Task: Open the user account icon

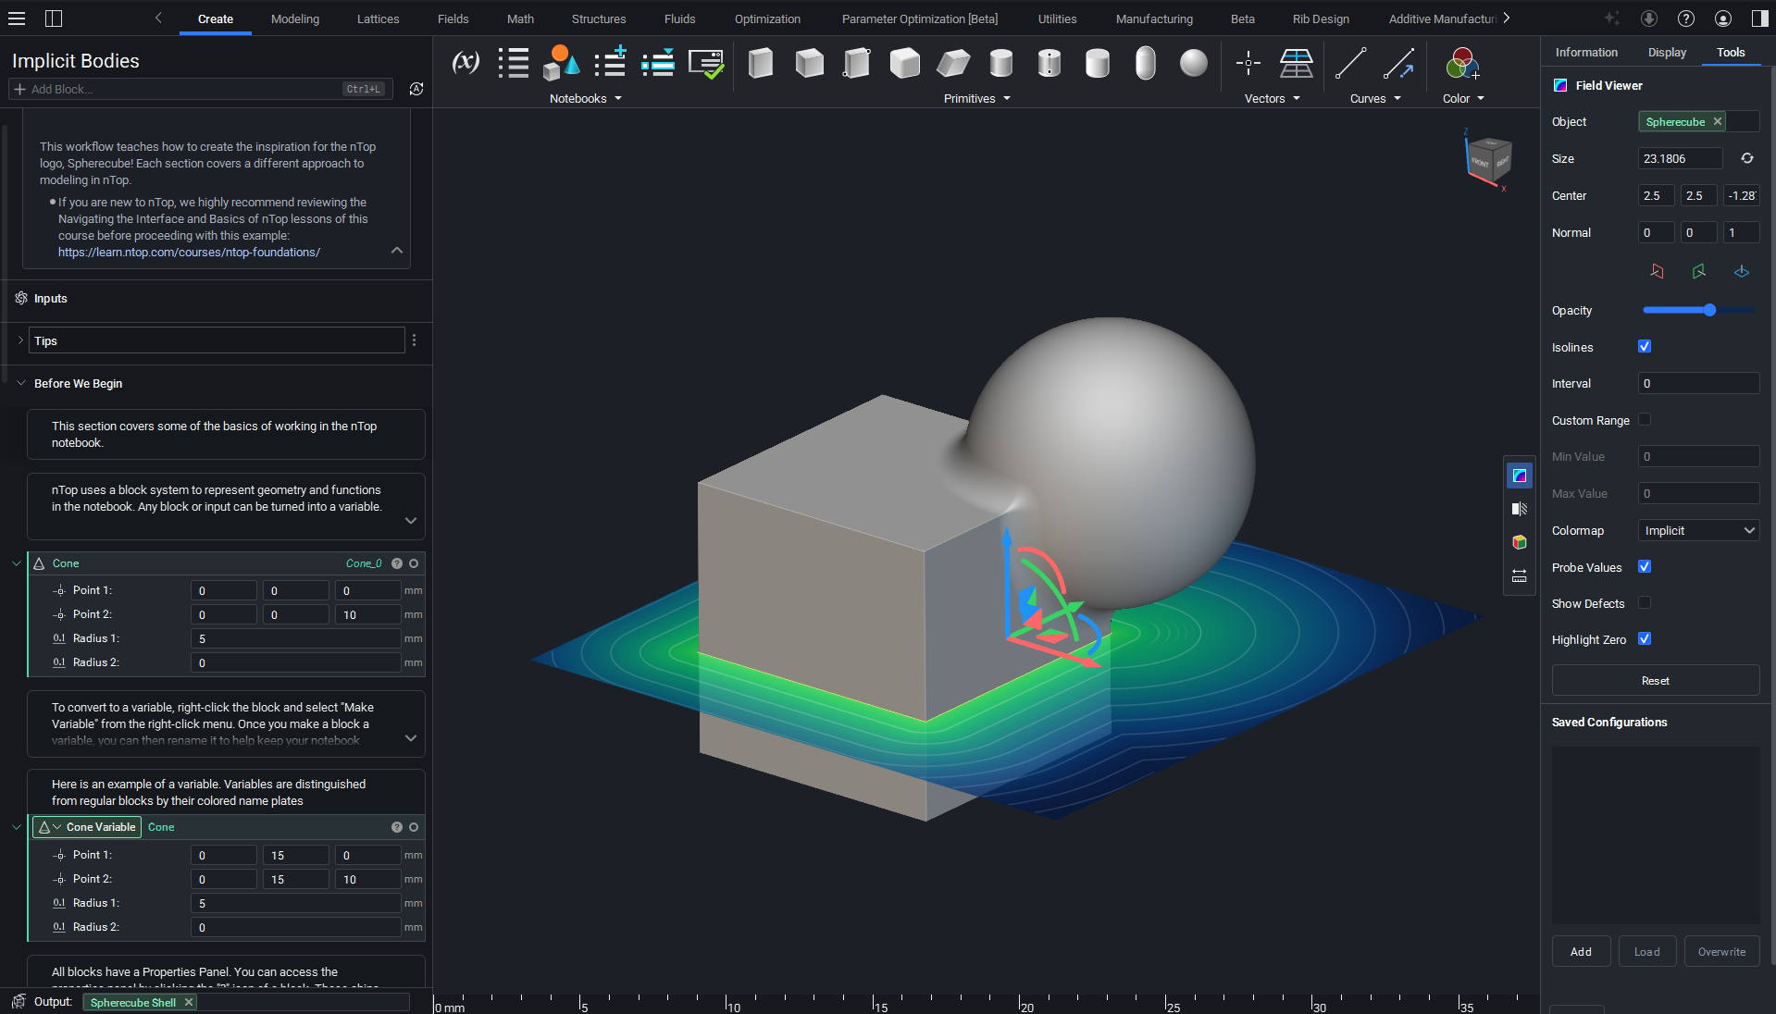Action: (1723, 19)
